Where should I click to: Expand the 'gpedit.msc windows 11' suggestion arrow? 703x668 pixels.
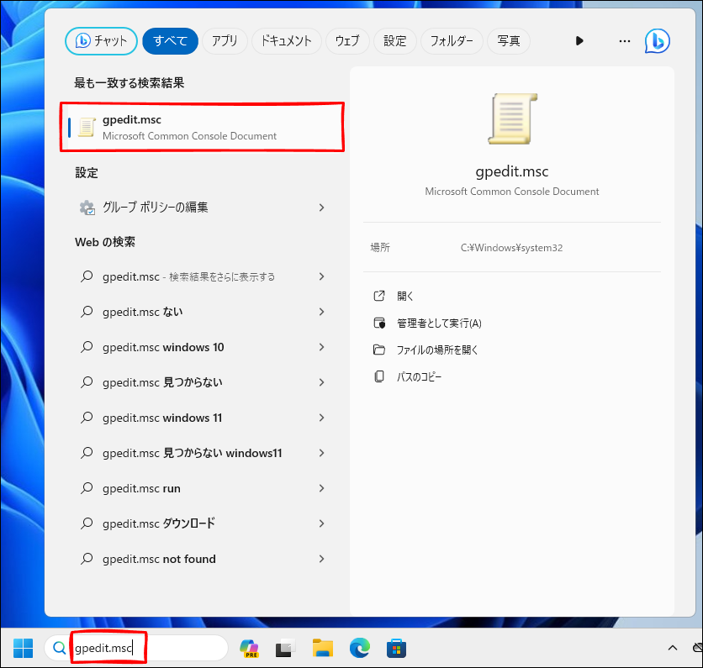[321, 418]
